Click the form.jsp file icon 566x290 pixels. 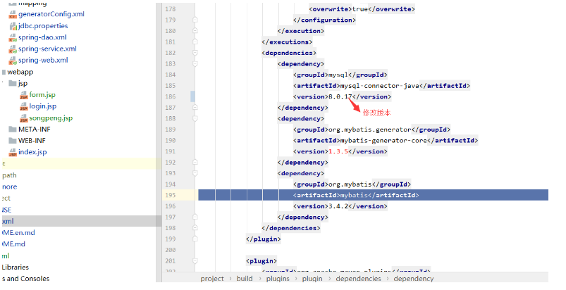[x=23, y=95]
